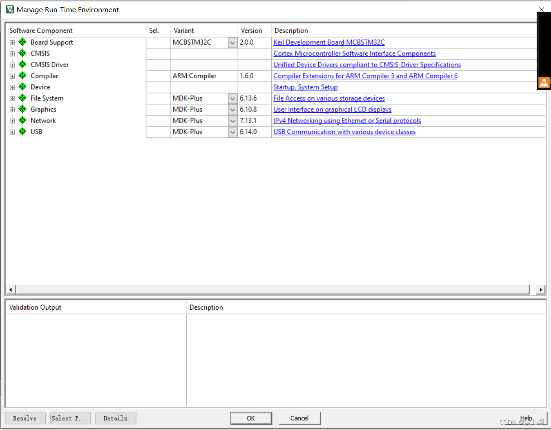Click the horizontal scrollbar right arrow
This screenshot has width=551, height=430.
[x=541, y=290]
